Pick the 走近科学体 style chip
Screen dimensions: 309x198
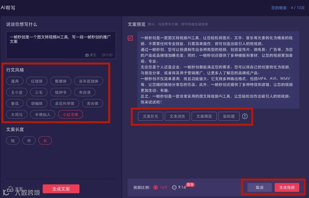tap(65, 104)
